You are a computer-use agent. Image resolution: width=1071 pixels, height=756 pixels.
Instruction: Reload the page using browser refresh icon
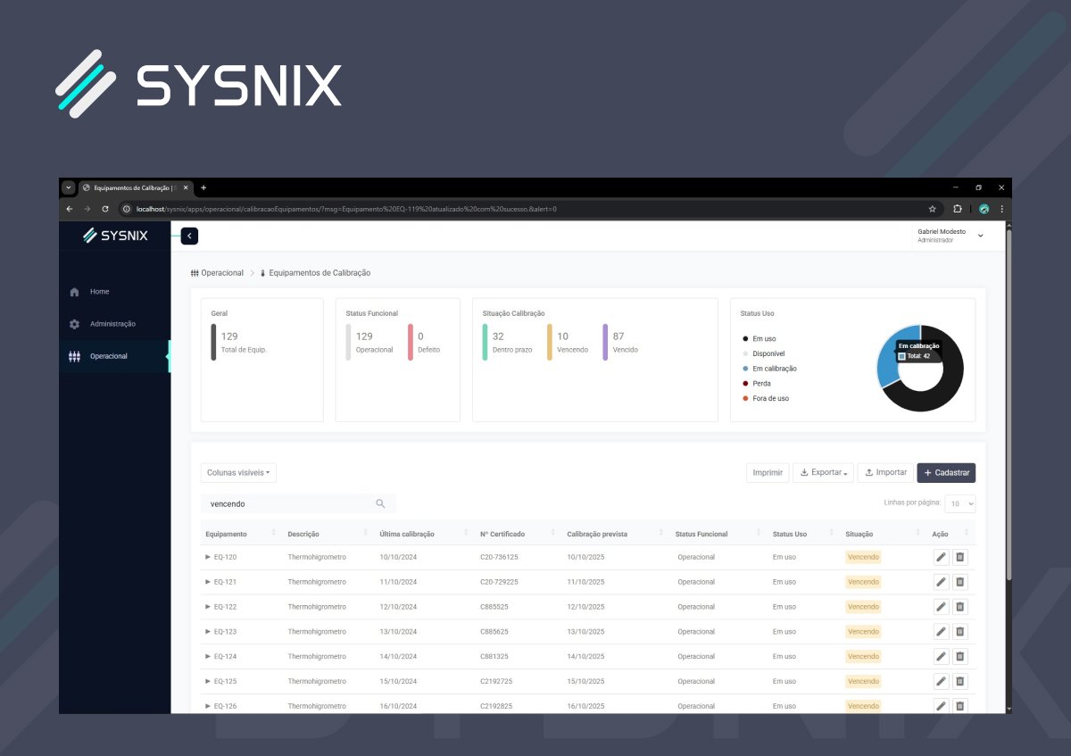[105, 209]
